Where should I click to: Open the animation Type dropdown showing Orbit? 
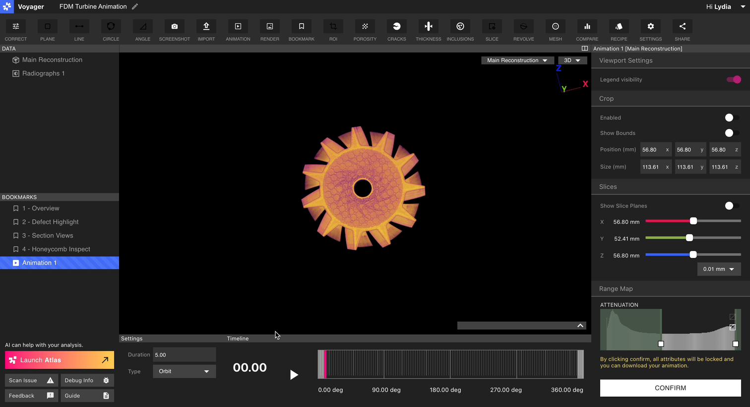point(184,371)
